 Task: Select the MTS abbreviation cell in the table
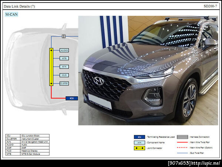coord(13,154)
